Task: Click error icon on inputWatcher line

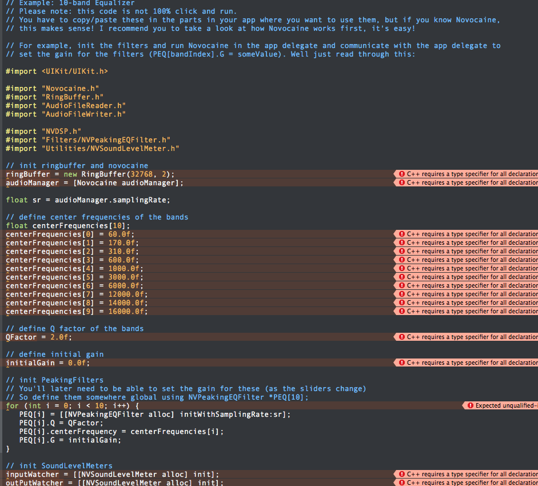Action: pyautogui.click(x=402, y=475)
